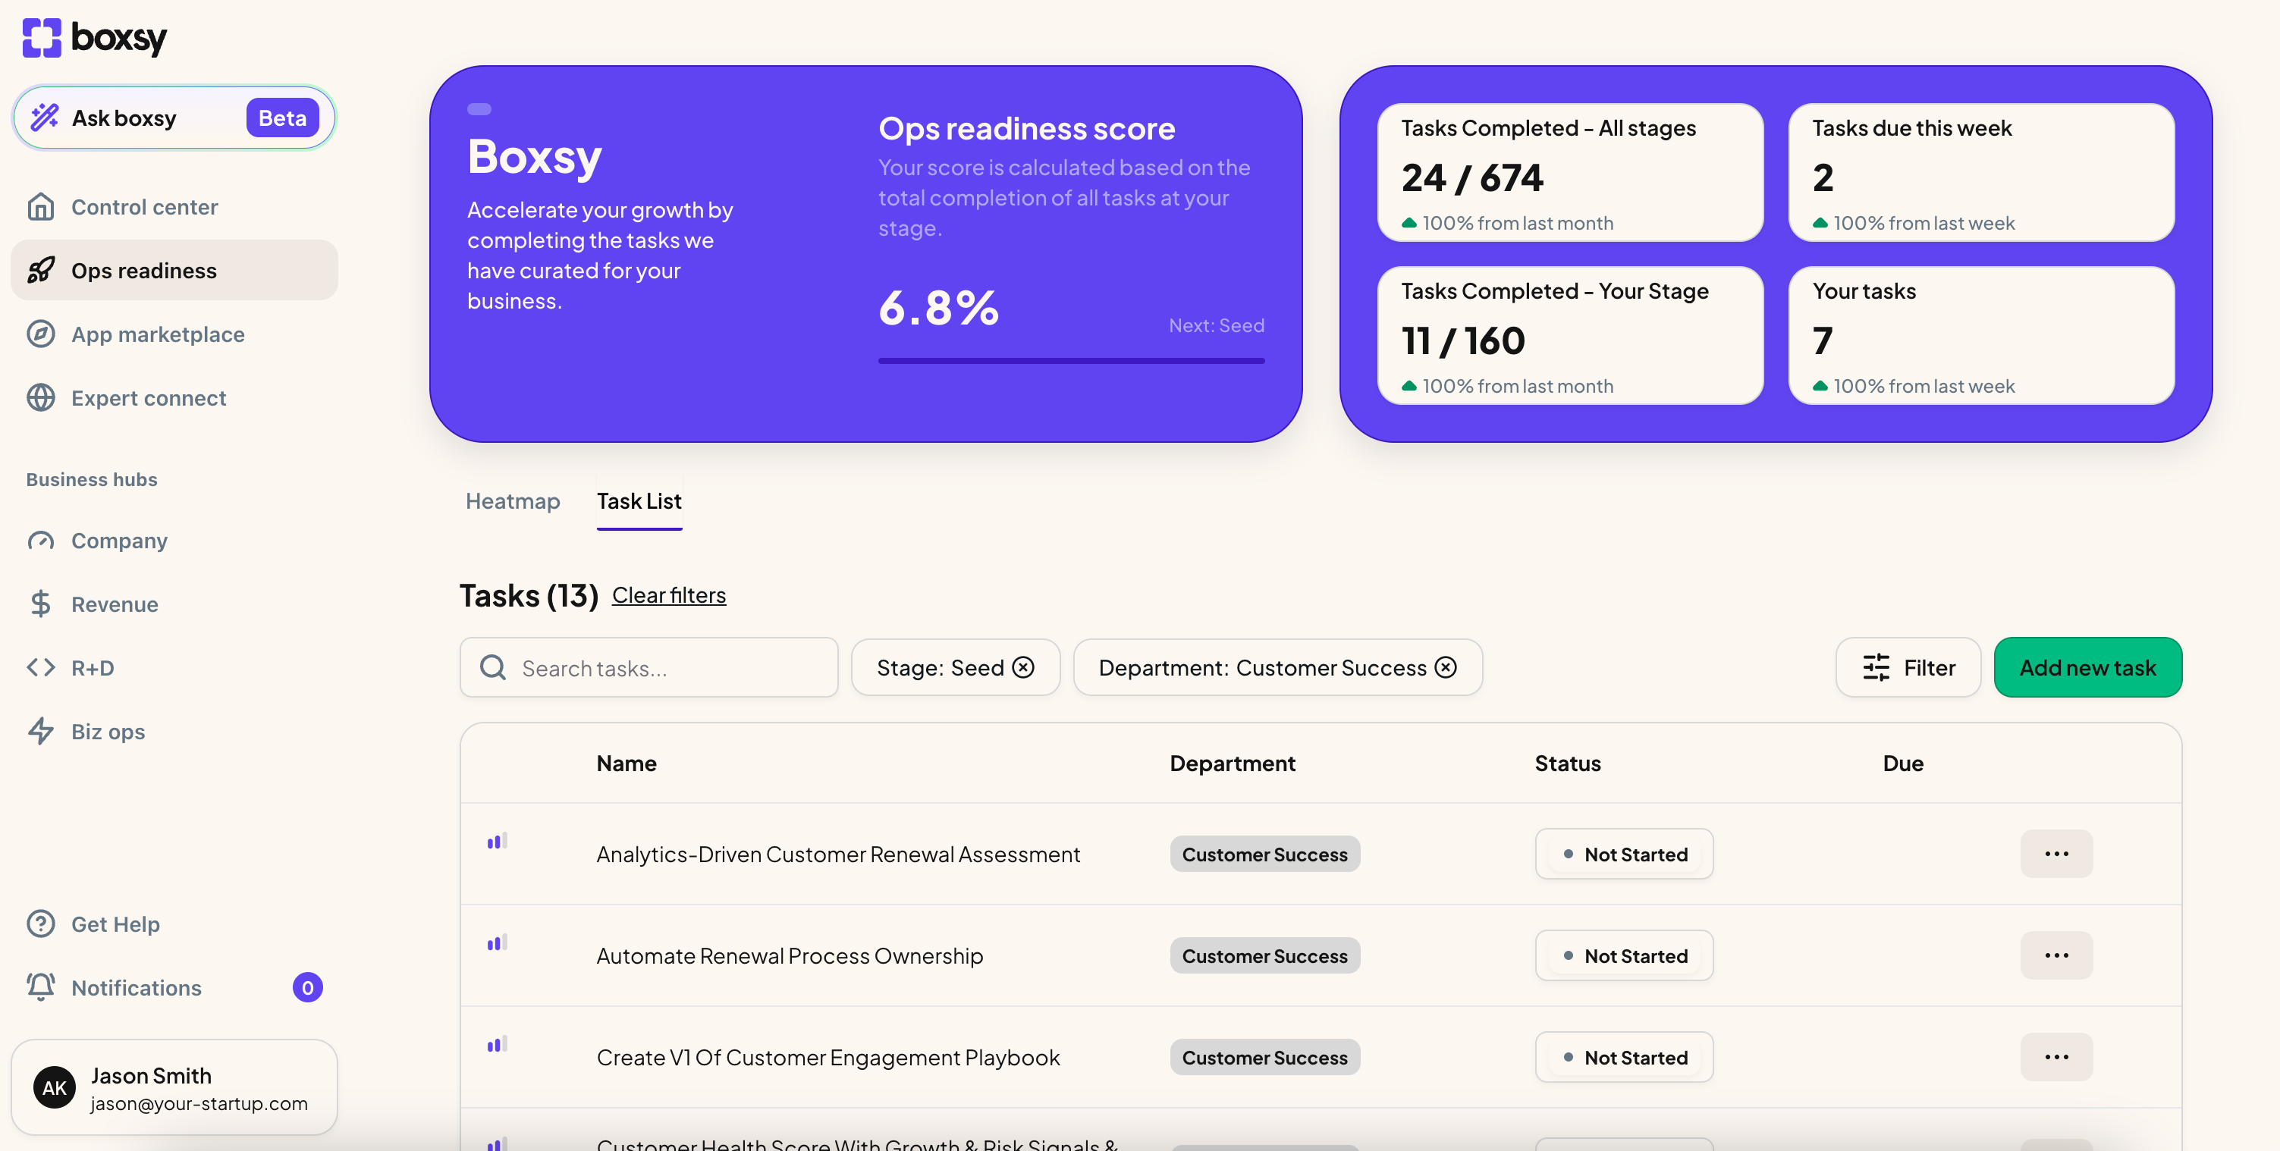Open Expert connect globe icon
This screenshot has width=2280, height=1151.
click(x=41, y=398)
